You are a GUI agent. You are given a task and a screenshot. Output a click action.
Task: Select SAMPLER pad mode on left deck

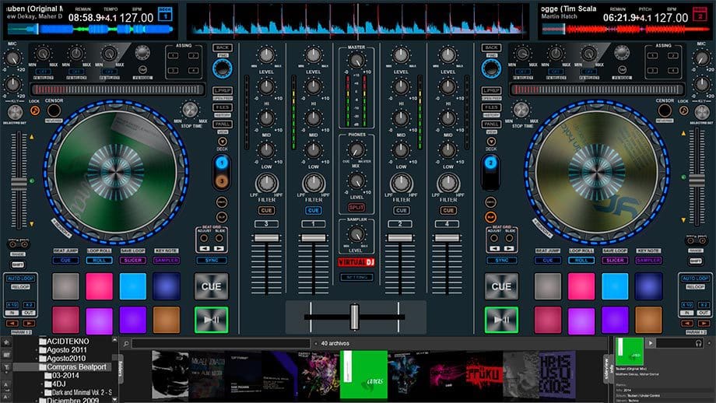tap(167, 260)
